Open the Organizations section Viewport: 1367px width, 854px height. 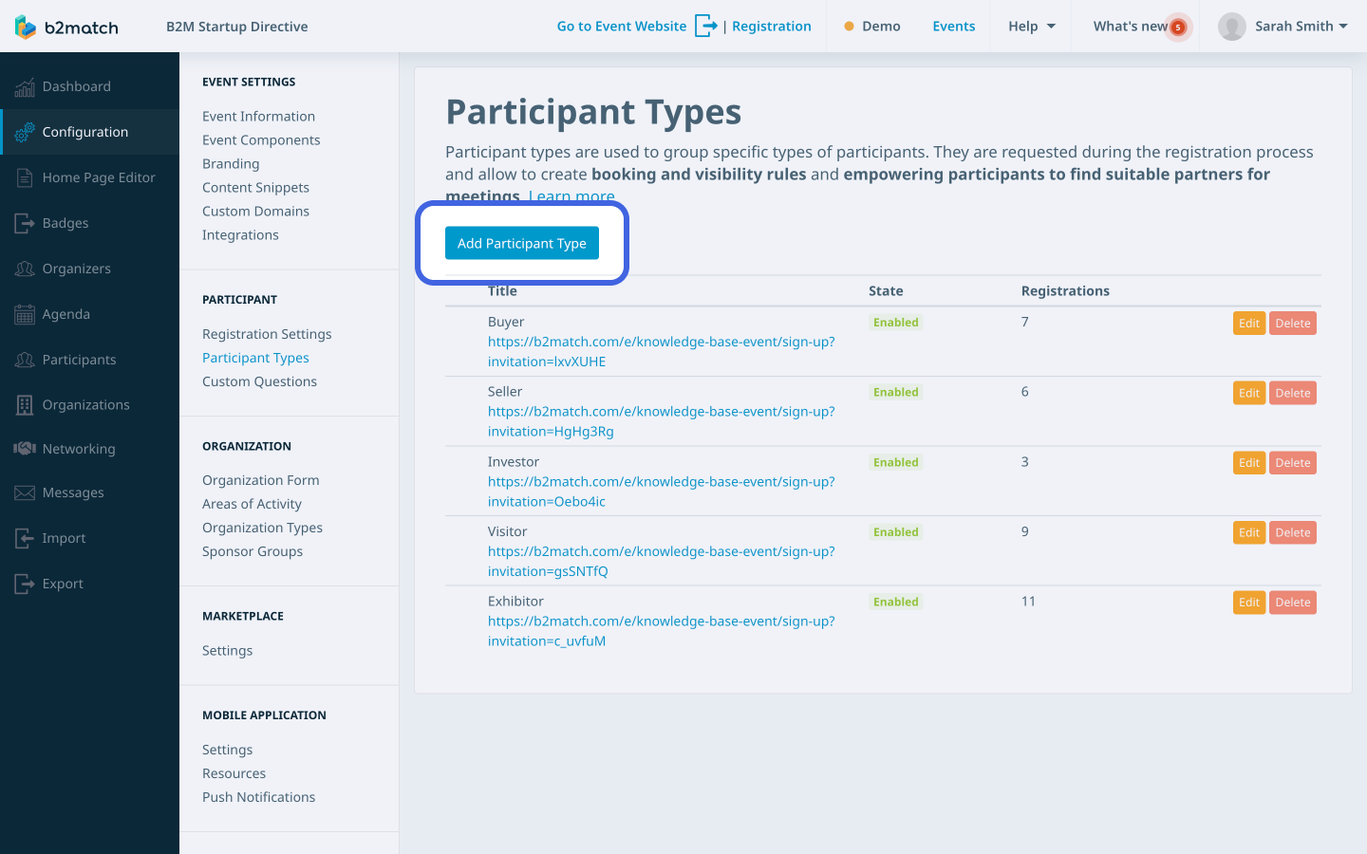[85, 405]
